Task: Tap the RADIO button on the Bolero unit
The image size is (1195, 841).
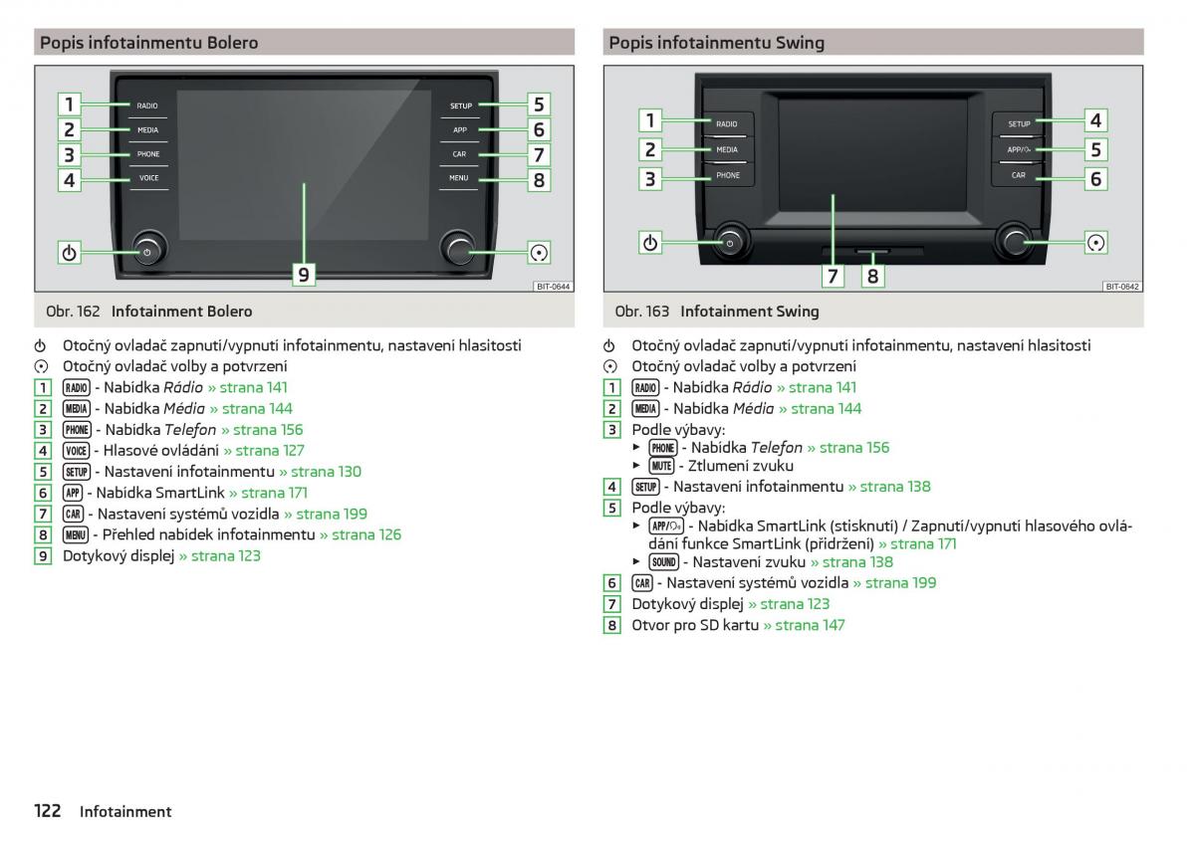Action: (x=147, y=105)
